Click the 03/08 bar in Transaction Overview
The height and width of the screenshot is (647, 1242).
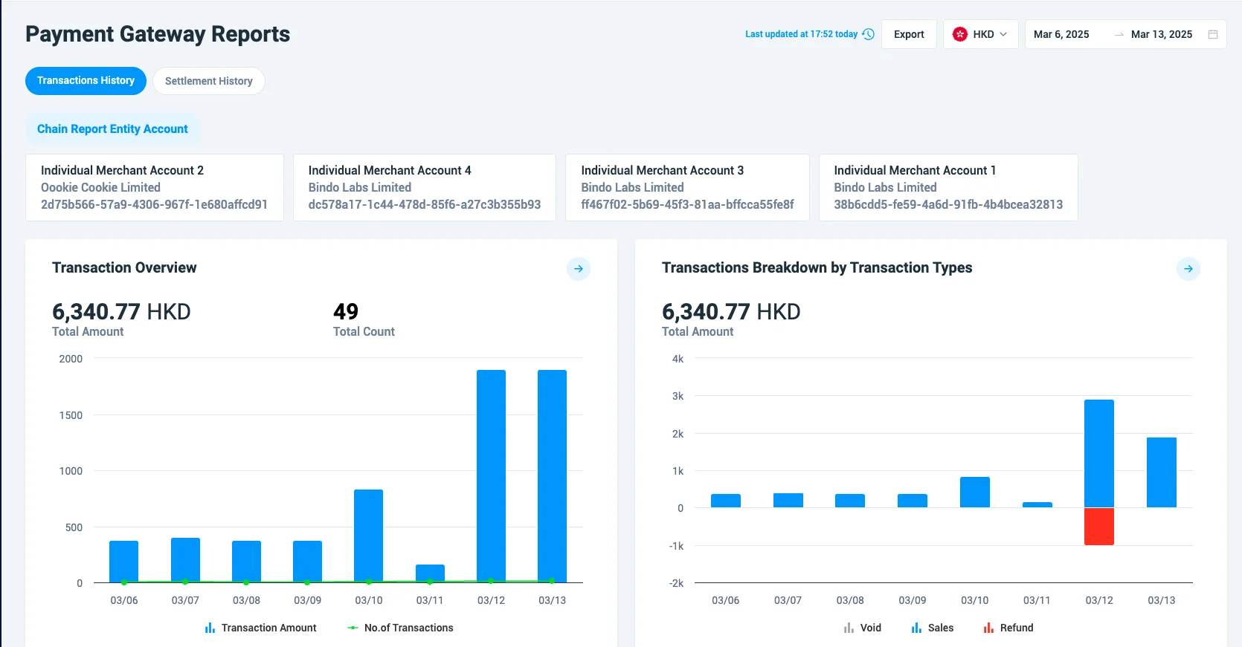pyautogui.click(x=246, y=562)
